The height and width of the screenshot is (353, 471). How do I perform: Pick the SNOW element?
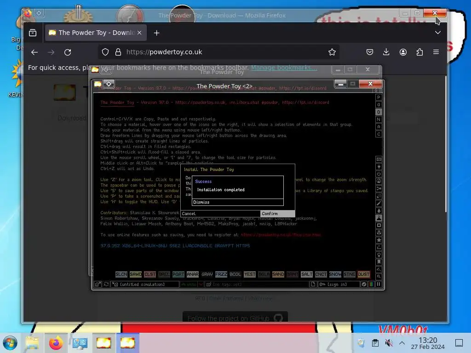335,274
